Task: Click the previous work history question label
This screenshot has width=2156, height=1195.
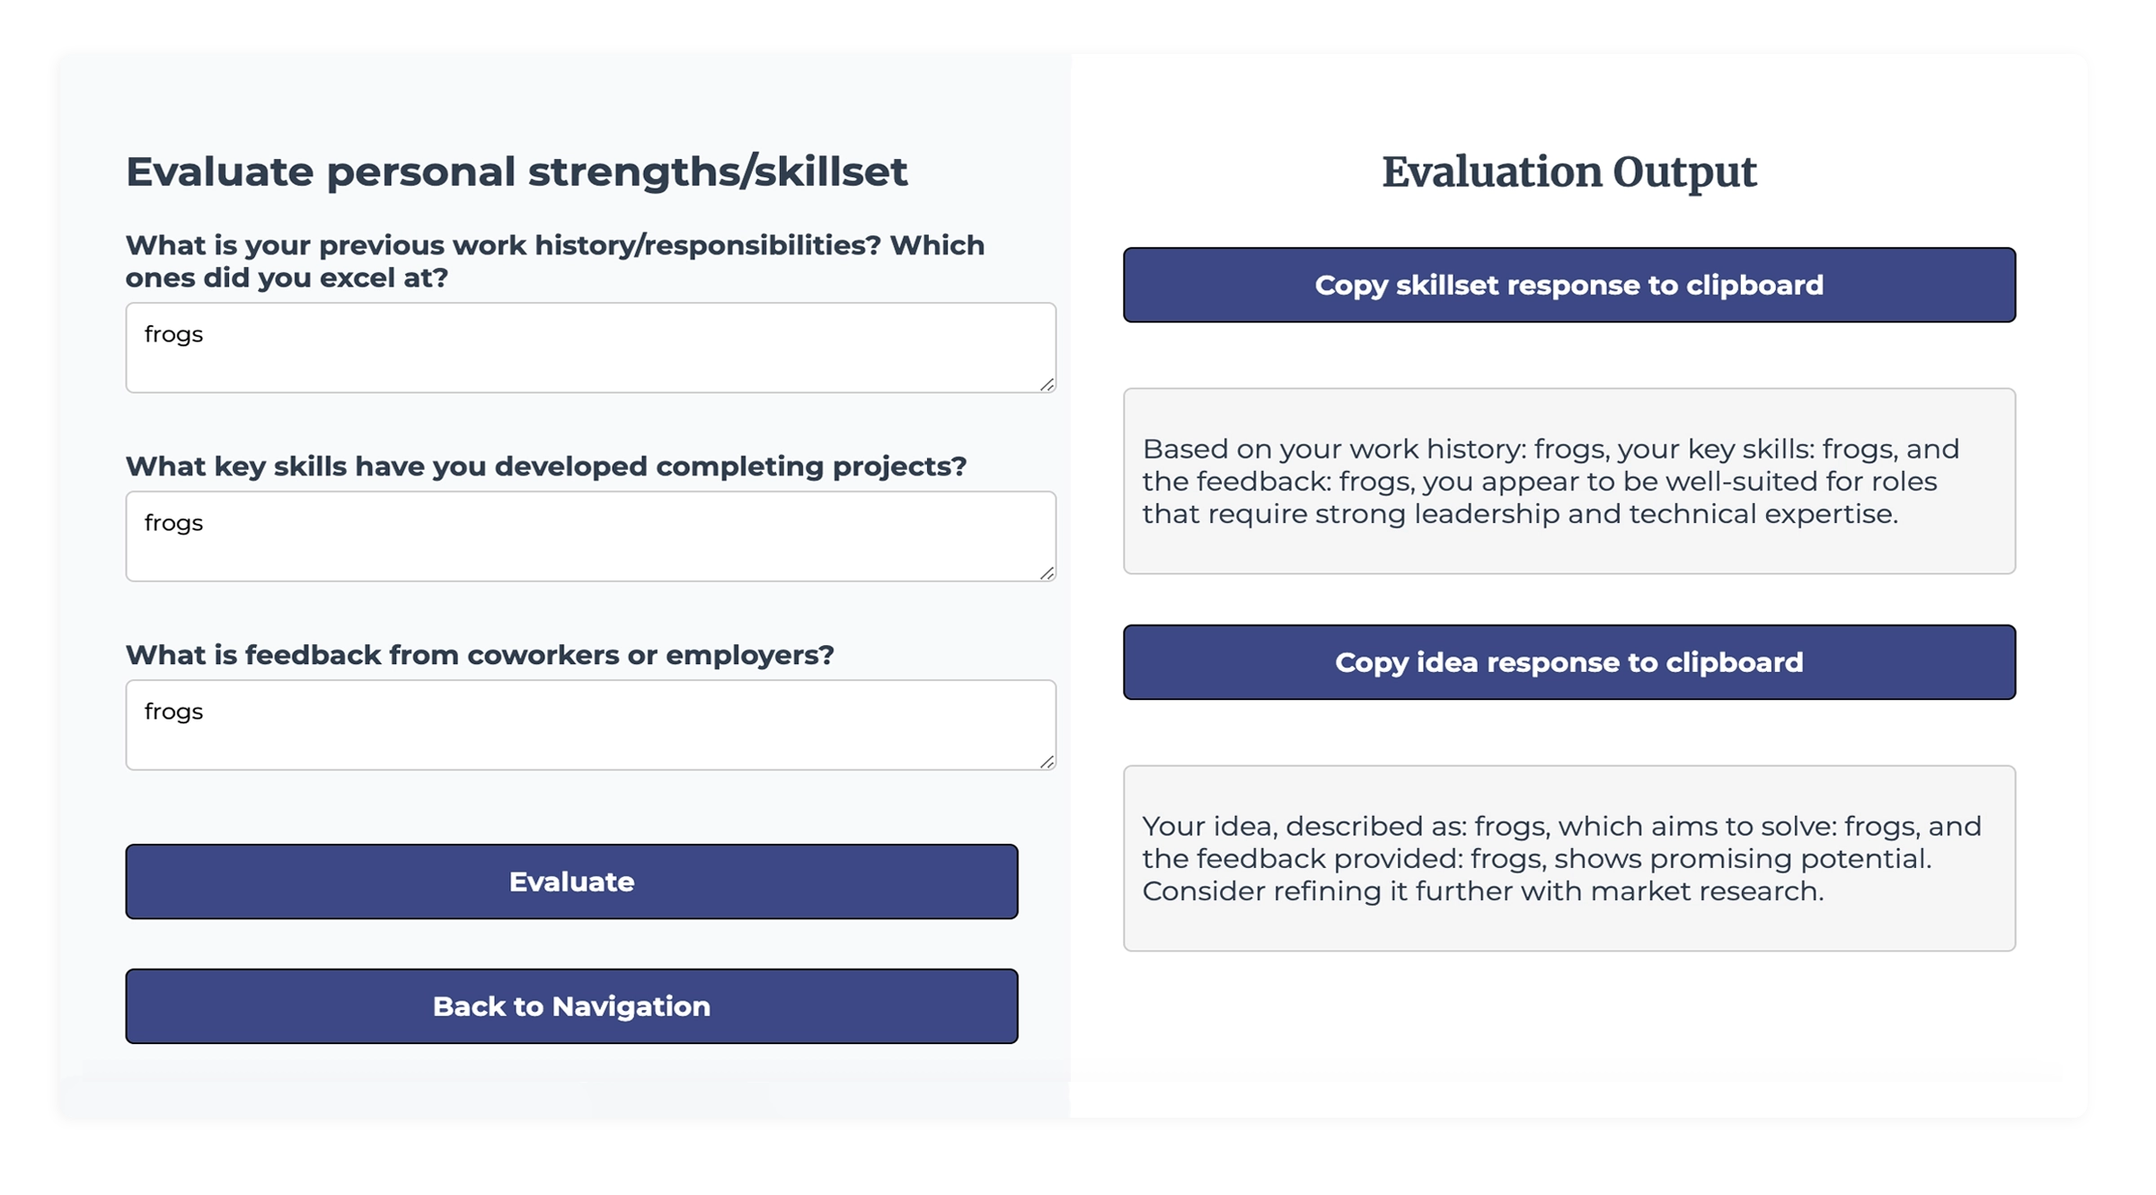Action: 554,261
